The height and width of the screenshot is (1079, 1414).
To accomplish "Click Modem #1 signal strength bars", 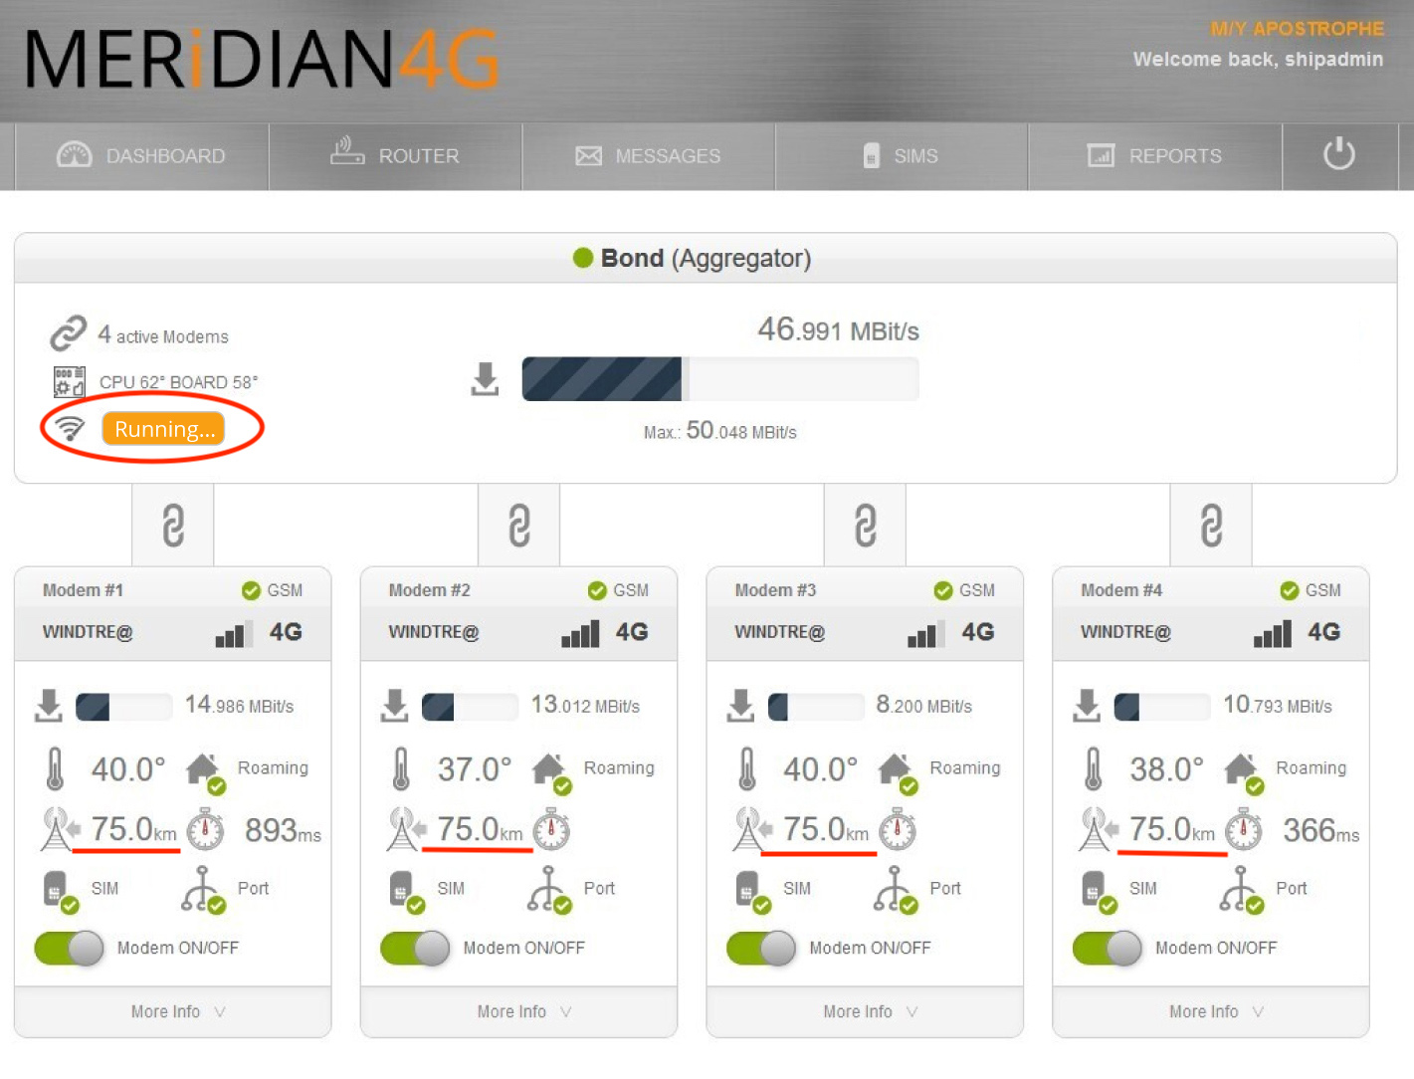I will 235,633.
